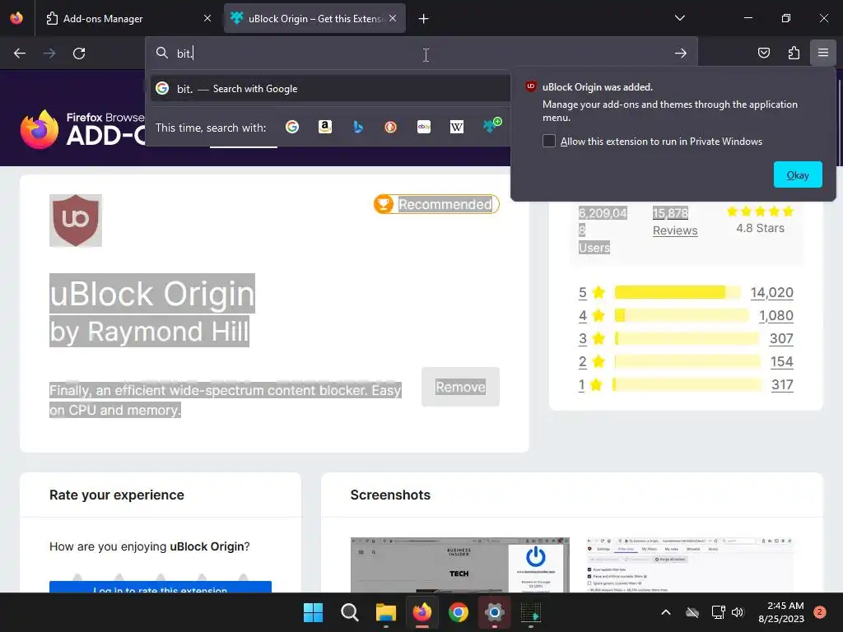Open the volume control in the tray
Image resolution: width=843 pixels, height=632 pixels.
(738, 612)
